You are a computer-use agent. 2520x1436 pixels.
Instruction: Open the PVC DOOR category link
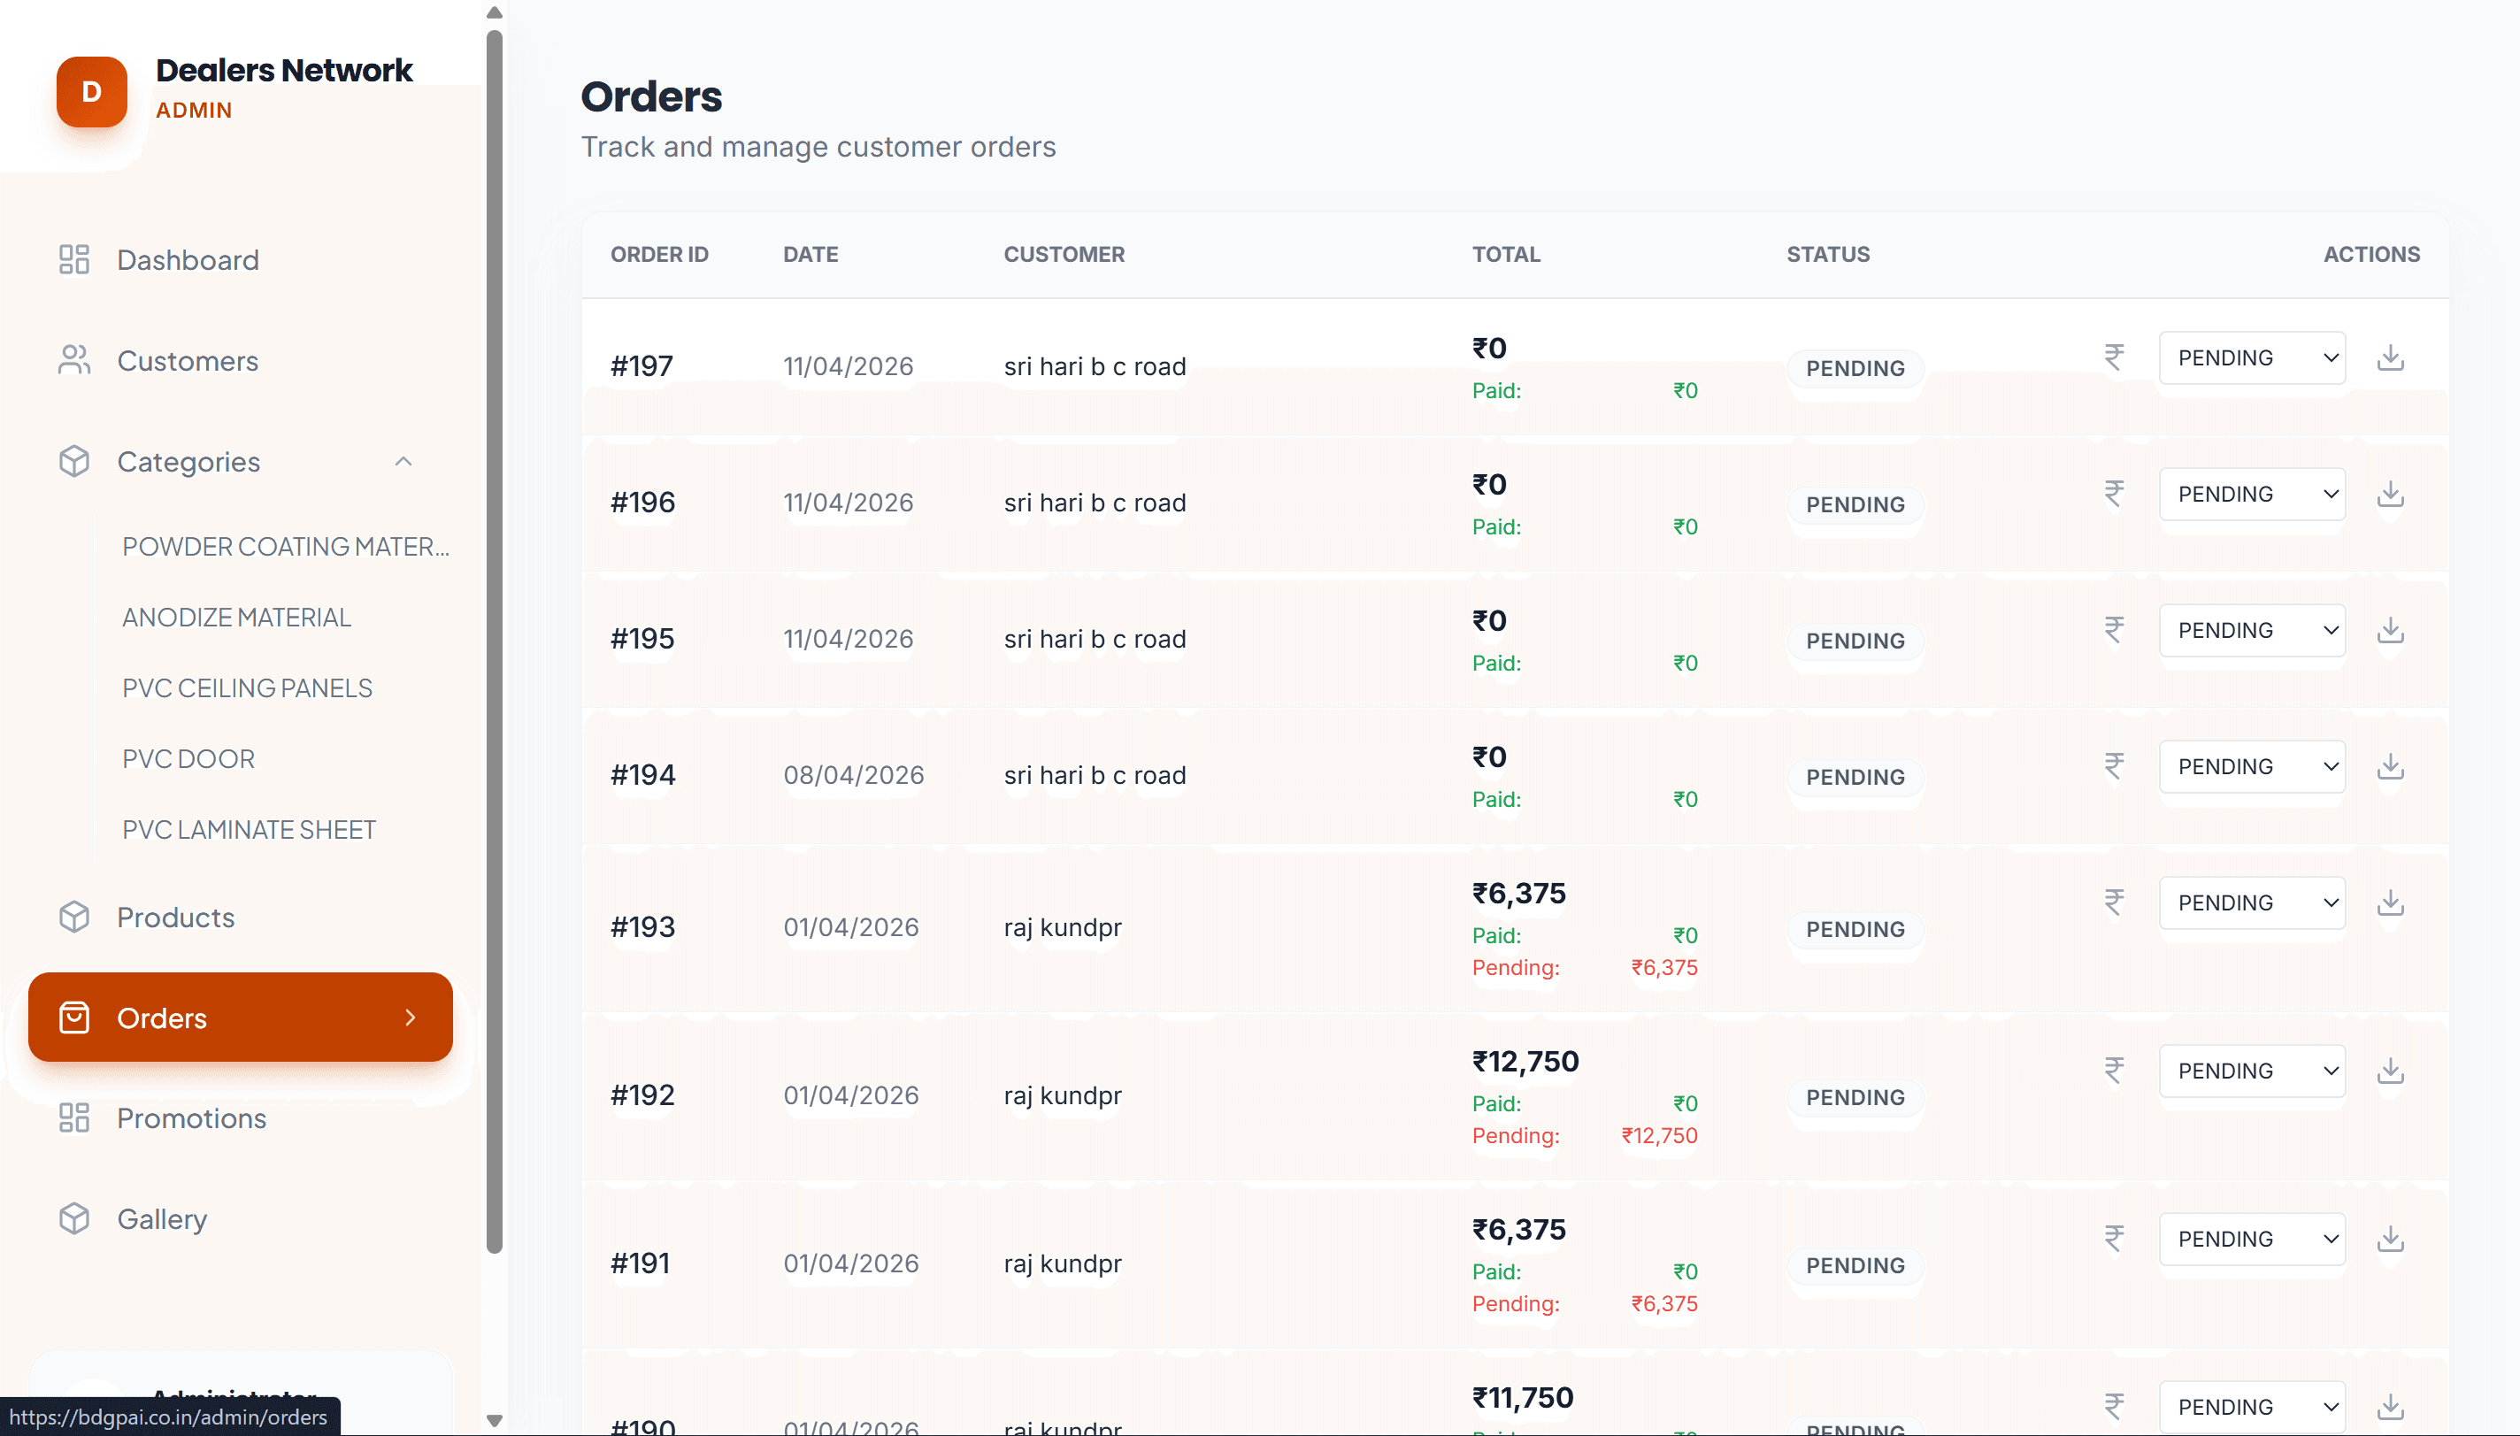(x=188, y=757)
